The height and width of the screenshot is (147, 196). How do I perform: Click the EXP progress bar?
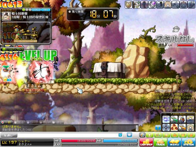99,144
